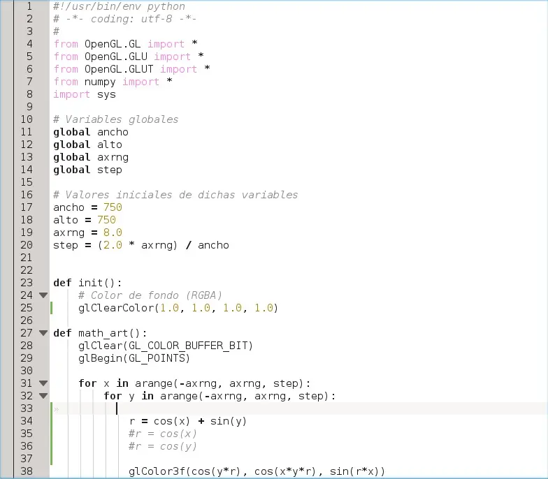
Task: Click 'glColor3f' on line 38
Action: click(157, 471)
